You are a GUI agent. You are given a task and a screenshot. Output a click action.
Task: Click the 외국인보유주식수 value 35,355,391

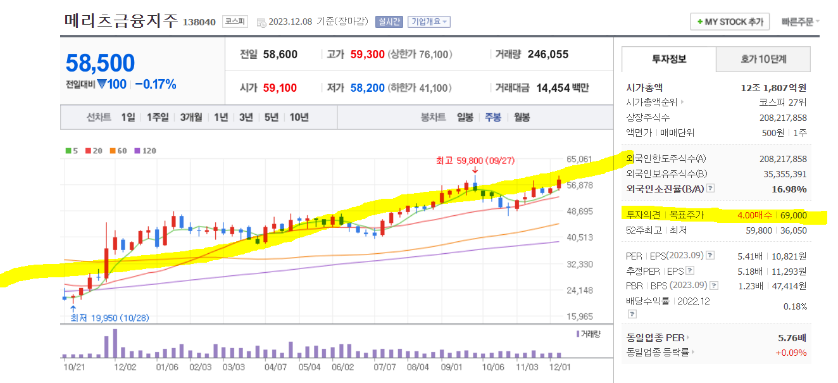tap(785, 173)
